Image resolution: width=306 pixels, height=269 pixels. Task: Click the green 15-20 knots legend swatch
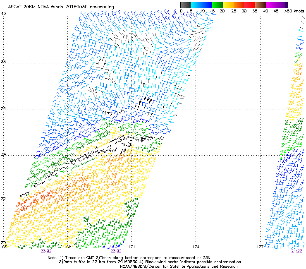click(218, 5)
